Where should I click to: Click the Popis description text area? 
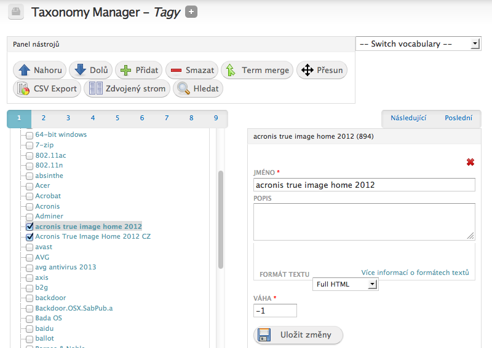click(364, 222)
